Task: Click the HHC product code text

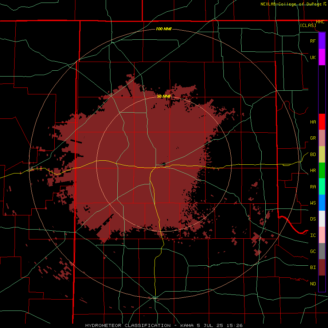Action: coord(320,22)
